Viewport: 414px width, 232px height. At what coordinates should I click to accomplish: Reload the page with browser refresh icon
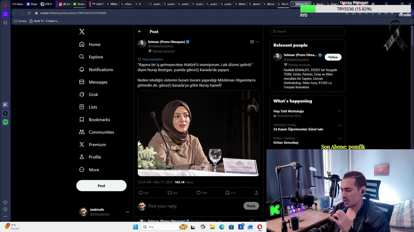pos(29,13)
